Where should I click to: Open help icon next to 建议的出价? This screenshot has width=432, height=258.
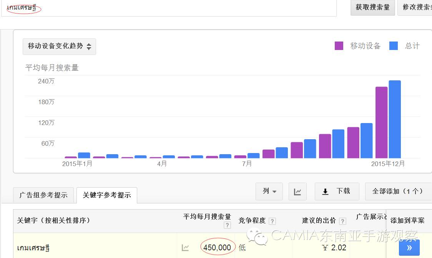point(342,221)
